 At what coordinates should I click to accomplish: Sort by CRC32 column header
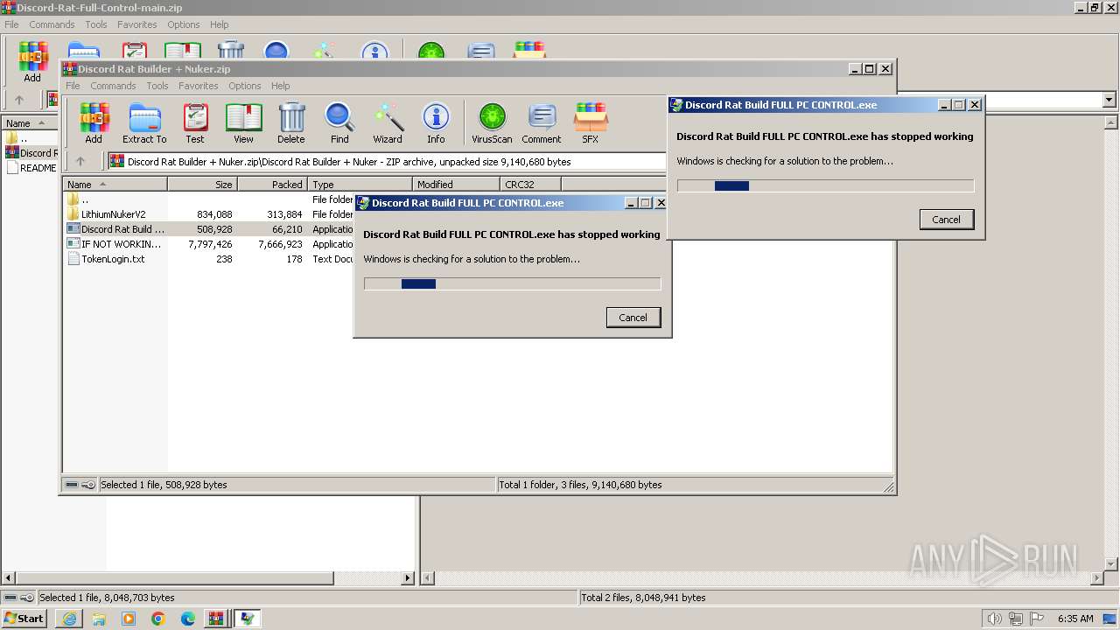tap(530, 185)
